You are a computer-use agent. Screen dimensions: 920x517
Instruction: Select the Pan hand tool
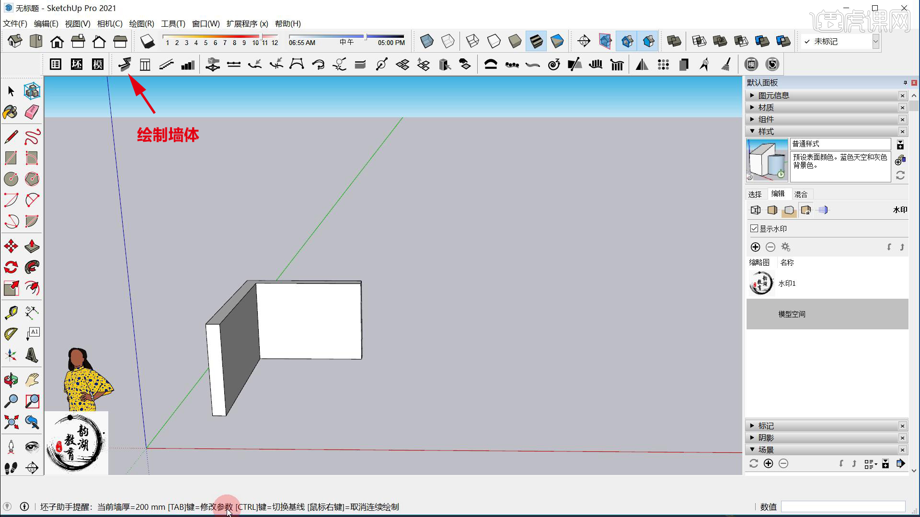(x=32, y=380)
